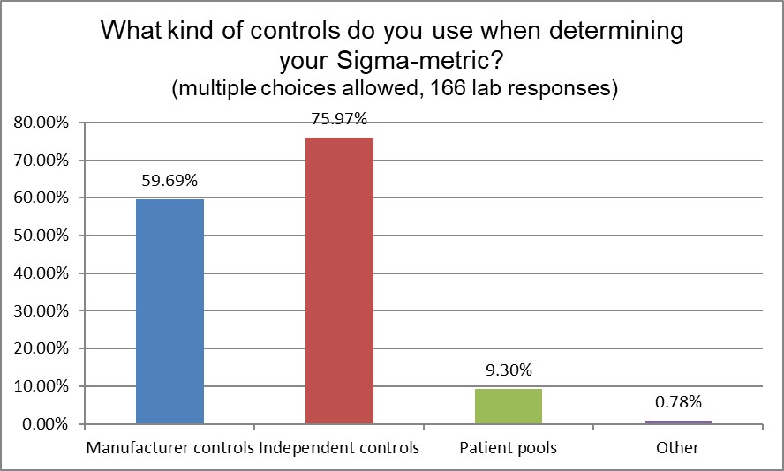Viewport: 784px width, 471px height.
Task: Click the 59.69% data label
Action: pyautogui.click(x=170, y=181)
